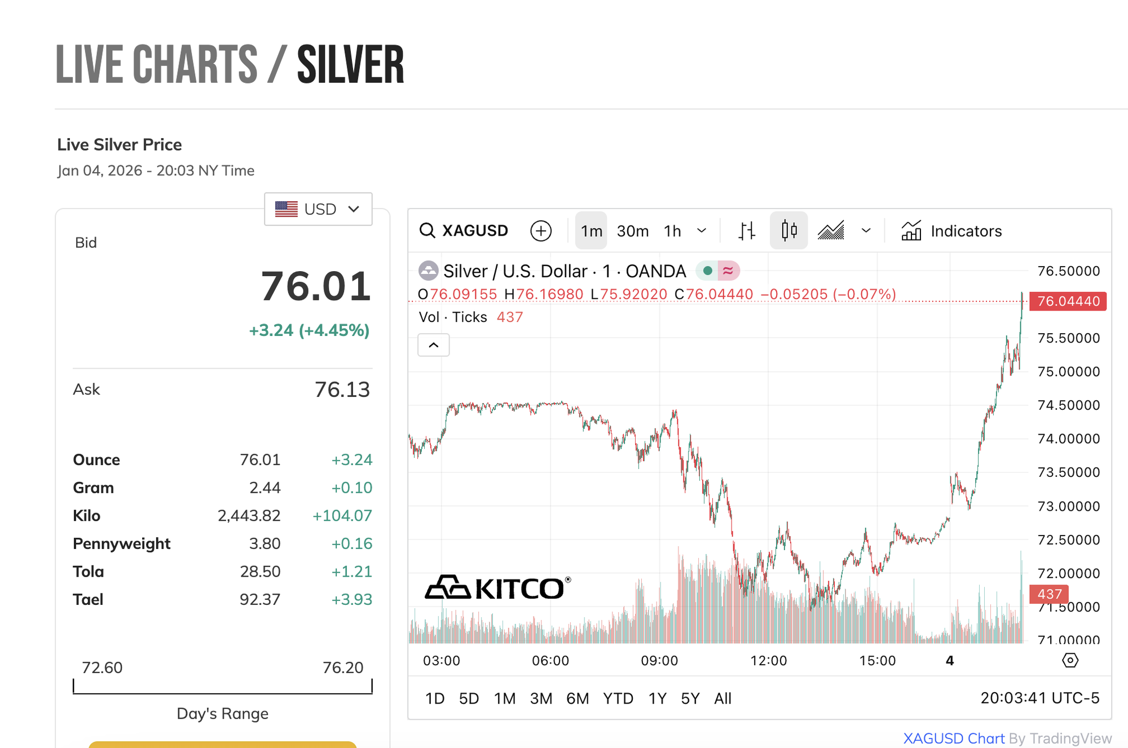Open chart settings hexagon icon
The width and height of the screenshot is (1128, 748).
pos(1070,660)
